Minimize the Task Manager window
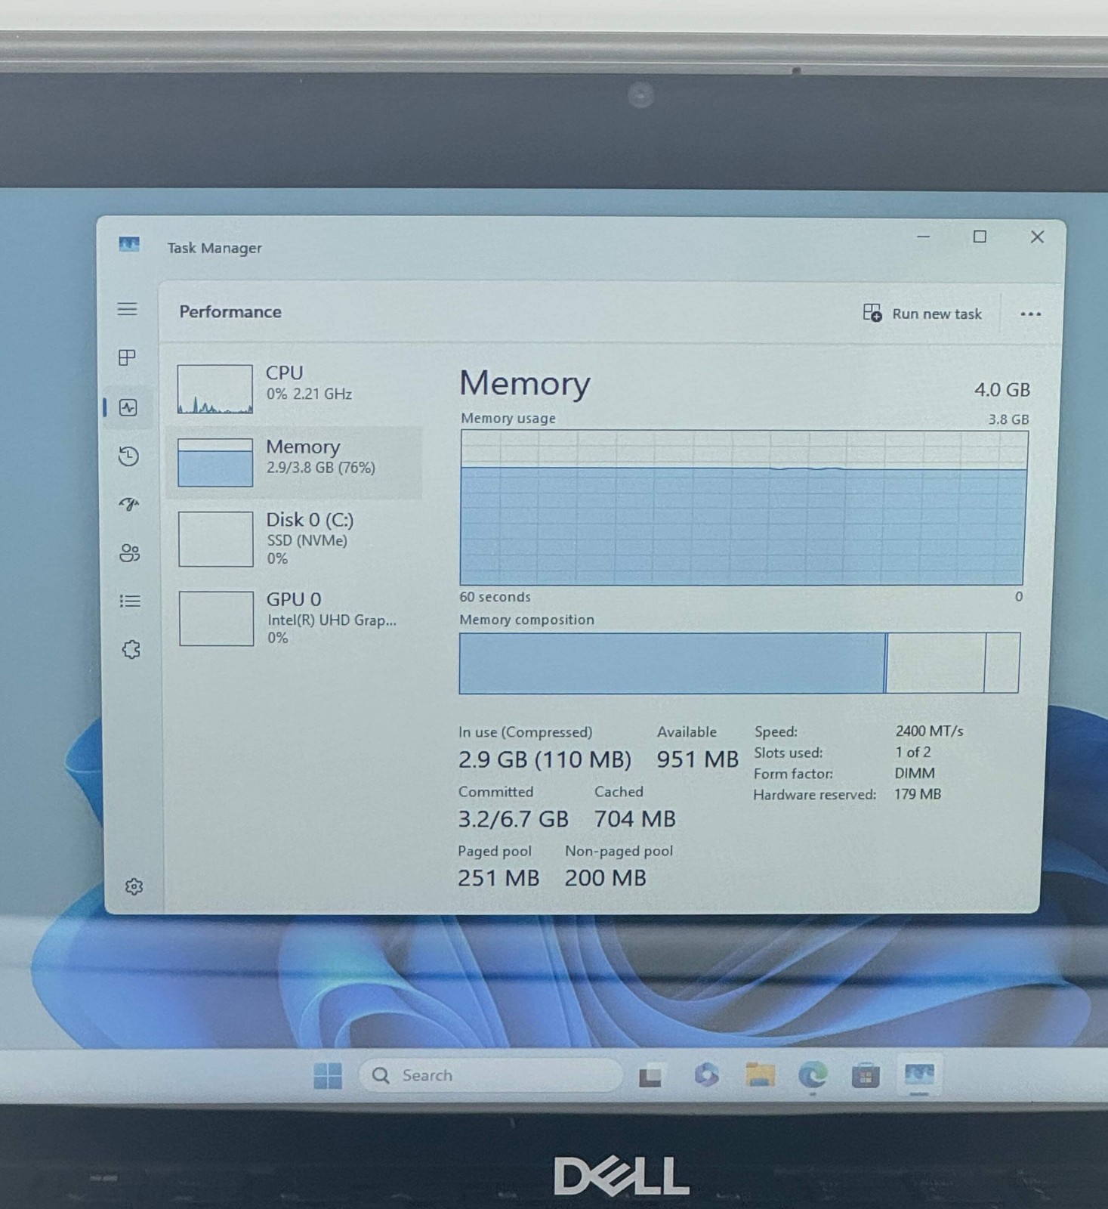This screenshot has width=1108, height=1209. coord(923,237)
